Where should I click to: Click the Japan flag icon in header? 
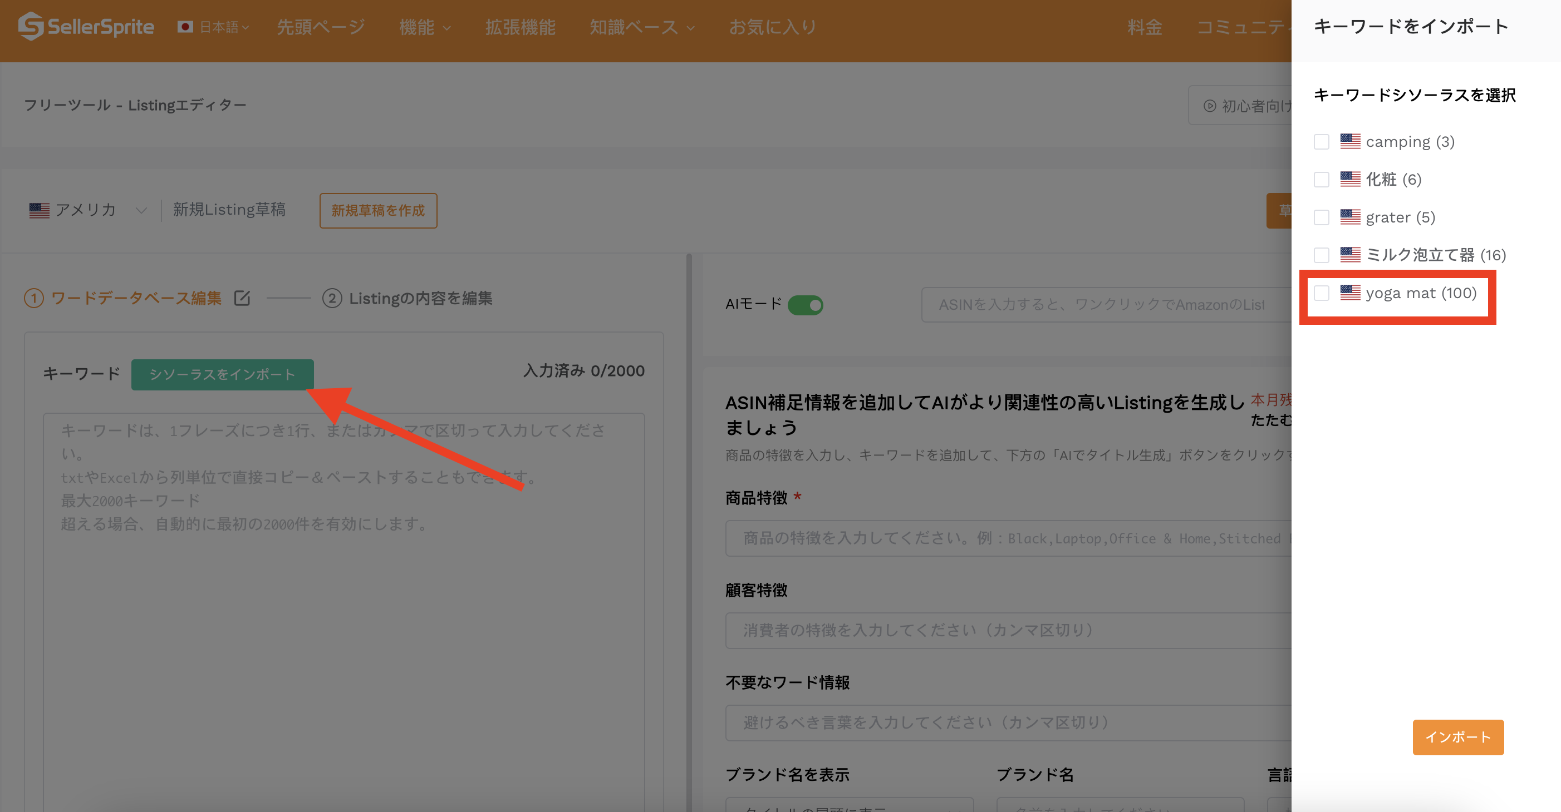coord(185,27)
